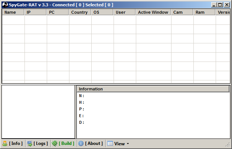
Task: Click the Logs computer icon
Action: click(x=30, y=143)
